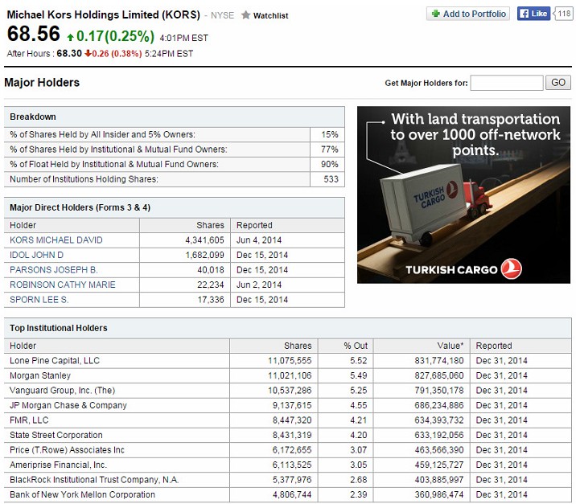Screen dimensions: 576x504
Task: Click the shares count 1,682,099
Action: tap(204, 255)
